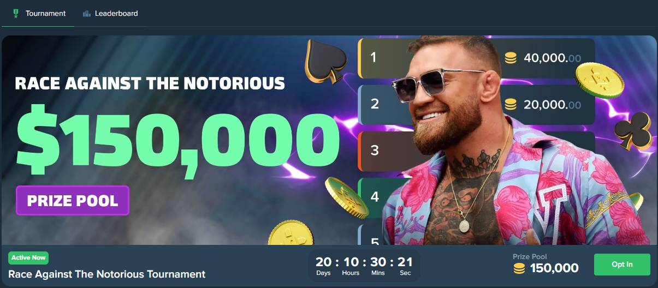658x288 pixels.
Task: Click the $150,000 banner headline
Action: click(x=178, y=137)
